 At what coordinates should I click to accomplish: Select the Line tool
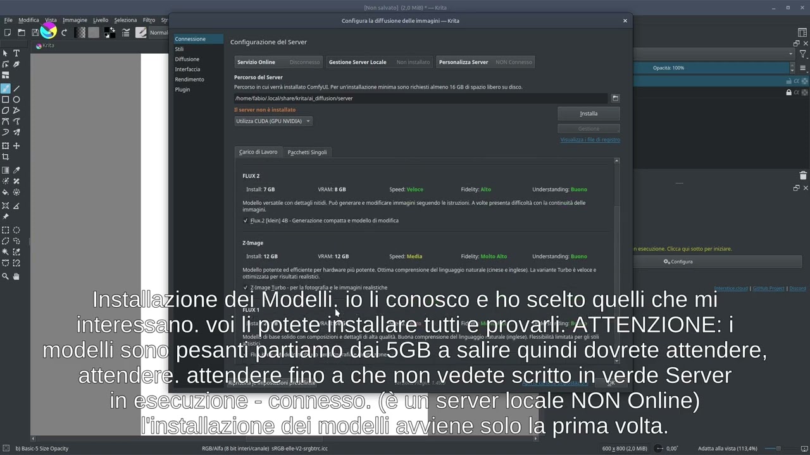click(16, 88)
